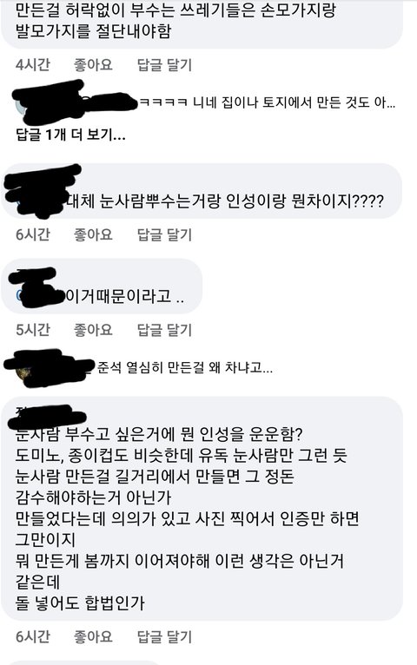Open the 6시간 timestamp below the 뭔차이지 comment
This screenshot has height=665, width=417.
(x=33, y=234)
